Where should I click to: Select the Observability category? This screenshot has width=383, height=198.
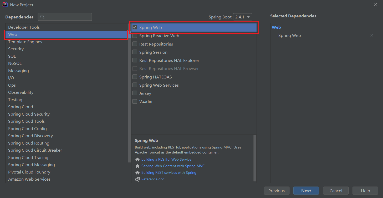(x=67, y=92)
